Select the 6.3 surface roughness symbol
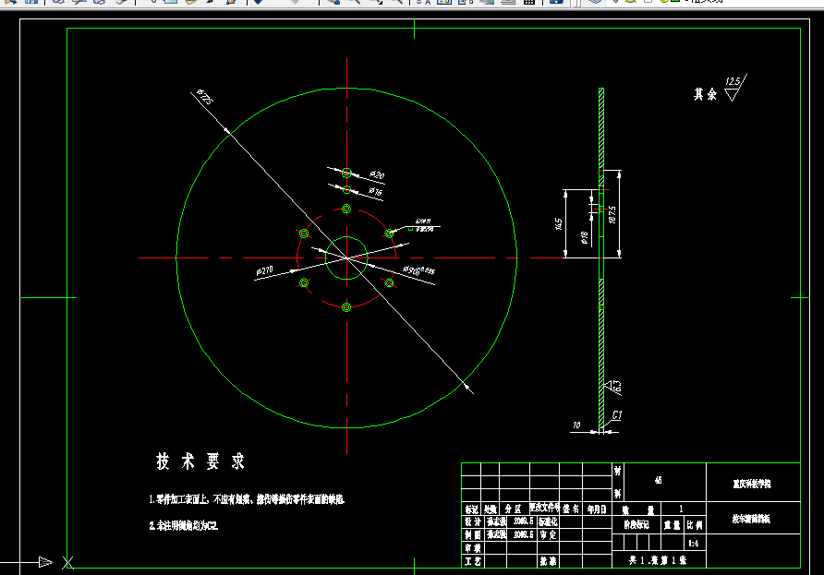 [613, 387]
